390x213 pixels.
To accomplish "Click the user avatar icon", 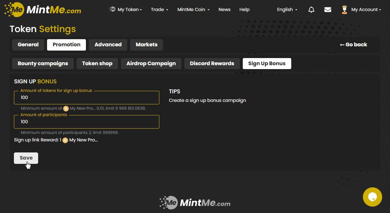I will pyautogui.click(x=344, y=10).
